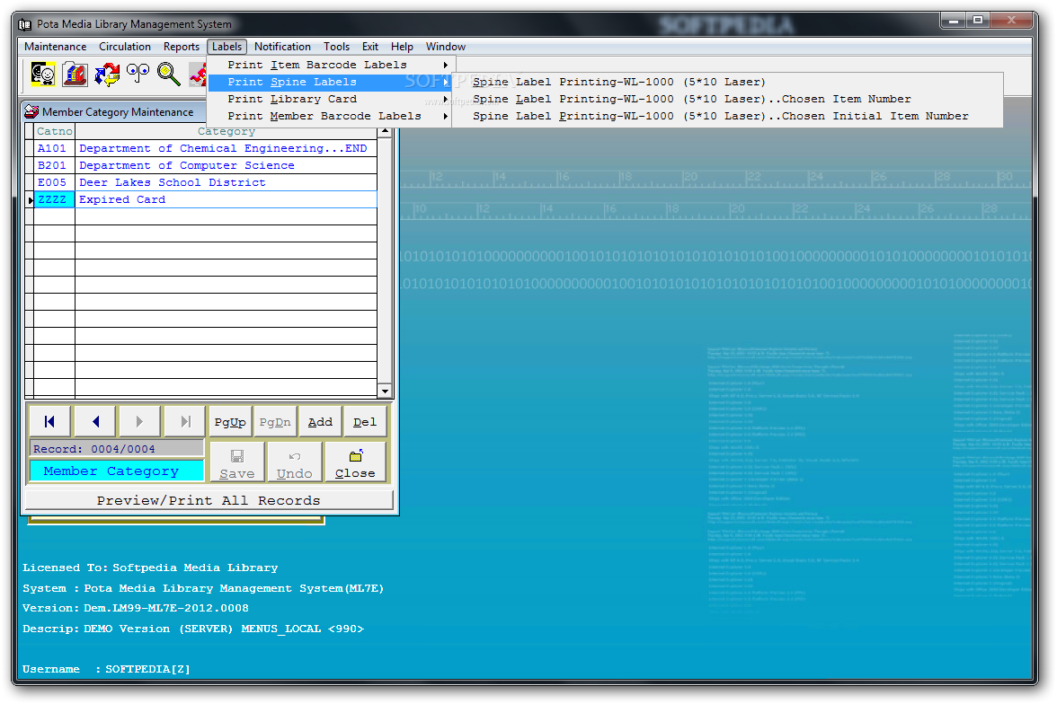Viewport: 1057px width, 704px height.
Task: Click Preview/Print All Records button
Action: [209, 500]
